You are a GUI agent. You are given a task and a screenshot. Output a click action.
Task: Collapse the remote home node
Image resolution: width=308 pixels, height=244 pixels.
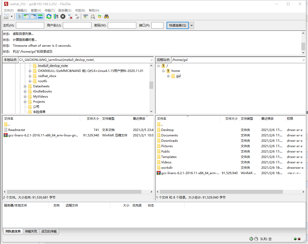[163, 71]
